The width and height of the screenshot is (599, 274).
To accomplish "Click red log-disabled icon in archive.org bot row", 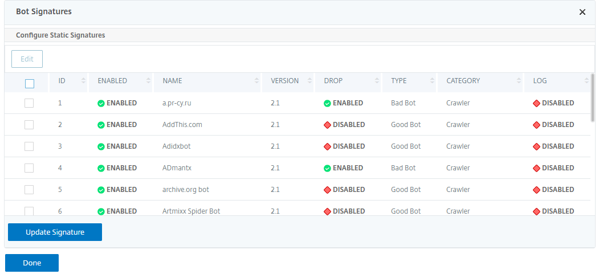I will pyautogui.click(x=537, y=190).
